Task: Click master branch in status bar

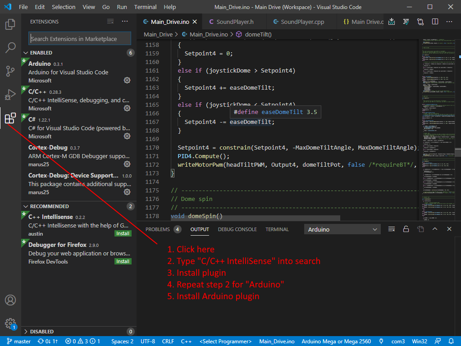Action: pos(18,341)
